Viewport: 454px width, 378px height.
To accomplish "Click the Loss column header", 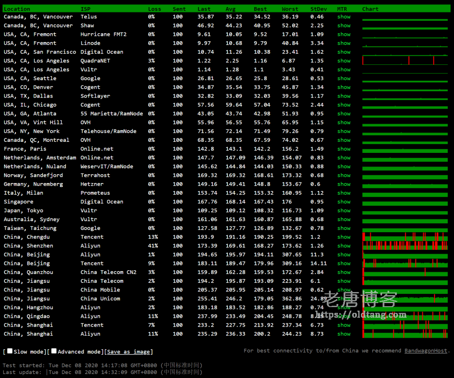I will click(x=154, y=9).
